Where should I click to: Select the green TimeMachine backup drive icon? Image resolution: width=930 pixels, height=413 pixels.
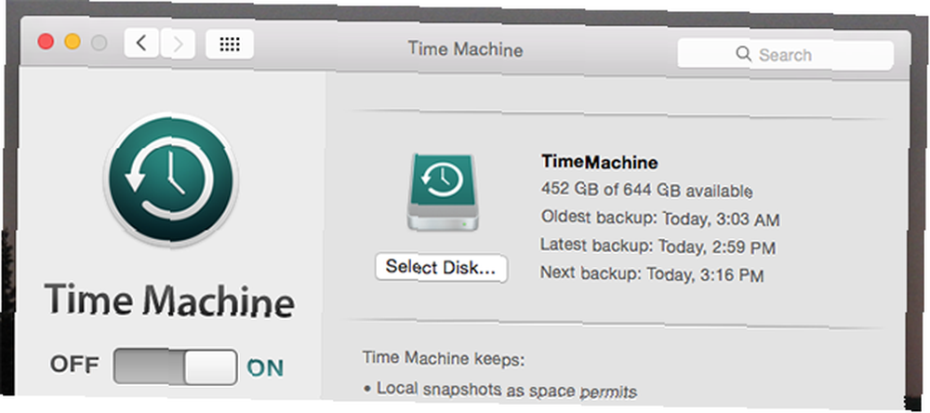[x=443, y=193]
